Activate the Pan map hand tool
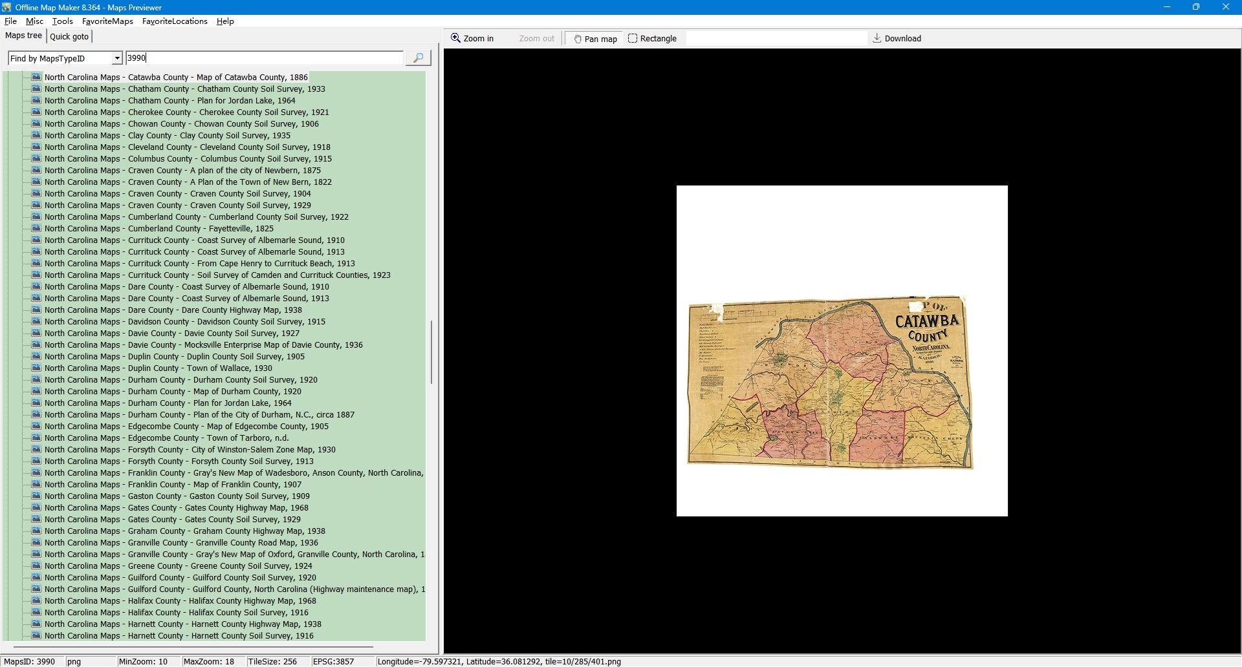 (x=594, y=39)
